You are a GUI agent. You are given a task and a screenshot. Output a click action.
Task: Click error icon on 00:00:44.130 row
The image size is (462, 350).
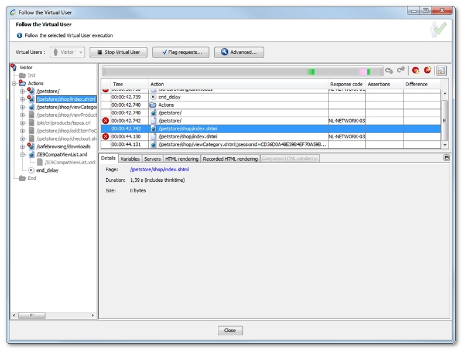tap(105, 136)
